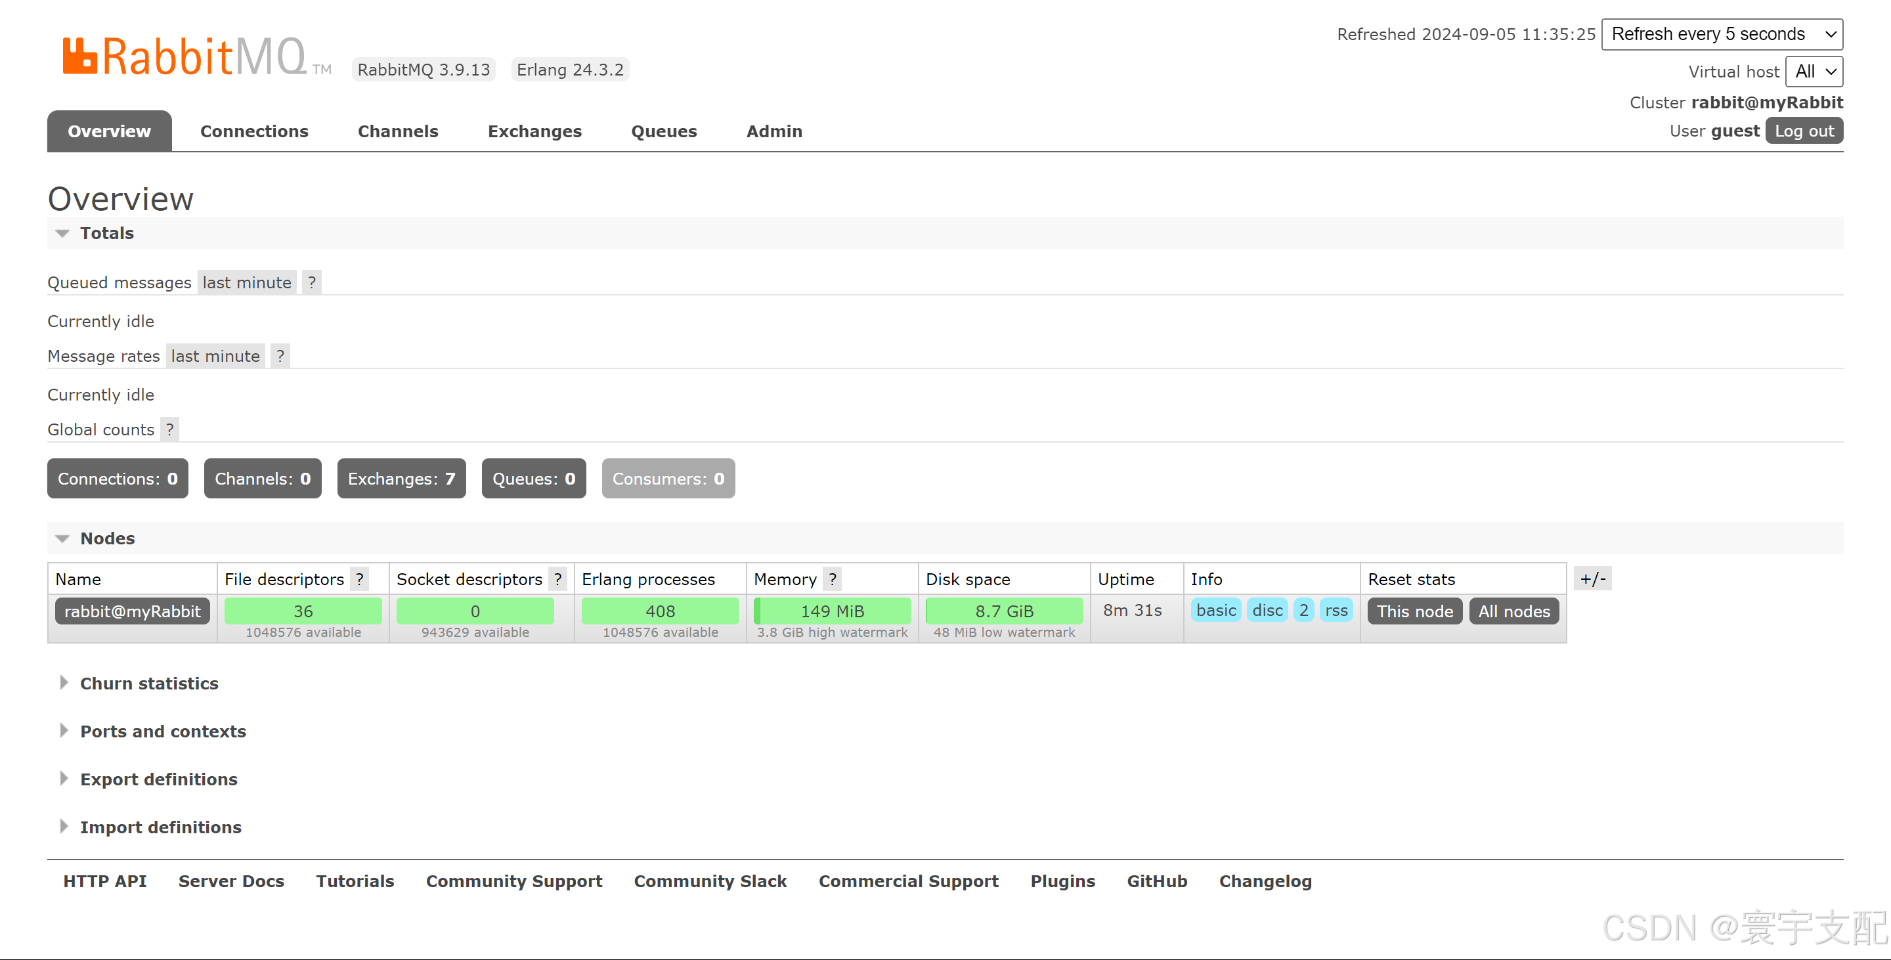Click the Queued messages help icon

tap(311, 282)
